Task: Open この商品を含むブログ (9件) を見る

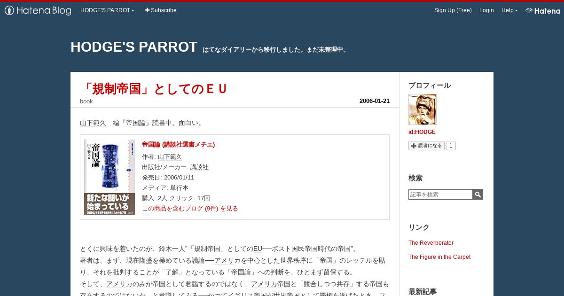Action: pyautogui.click(x=190, y=209)
